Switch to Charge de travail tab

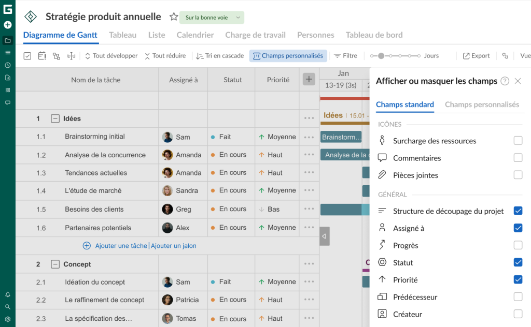[255, 35]
